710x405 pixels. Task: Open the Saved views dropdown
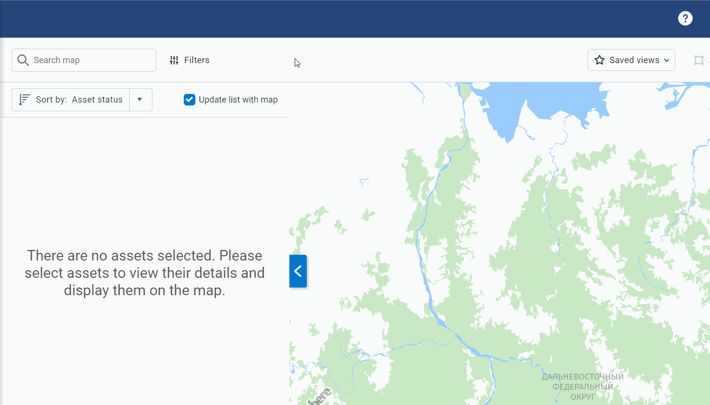pyautogui.click(x=631, y=60)
